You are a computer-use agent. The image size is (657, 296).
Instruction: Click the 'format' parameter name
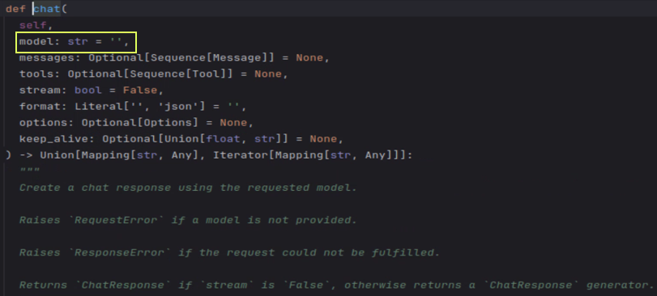(x=40, y=107)
